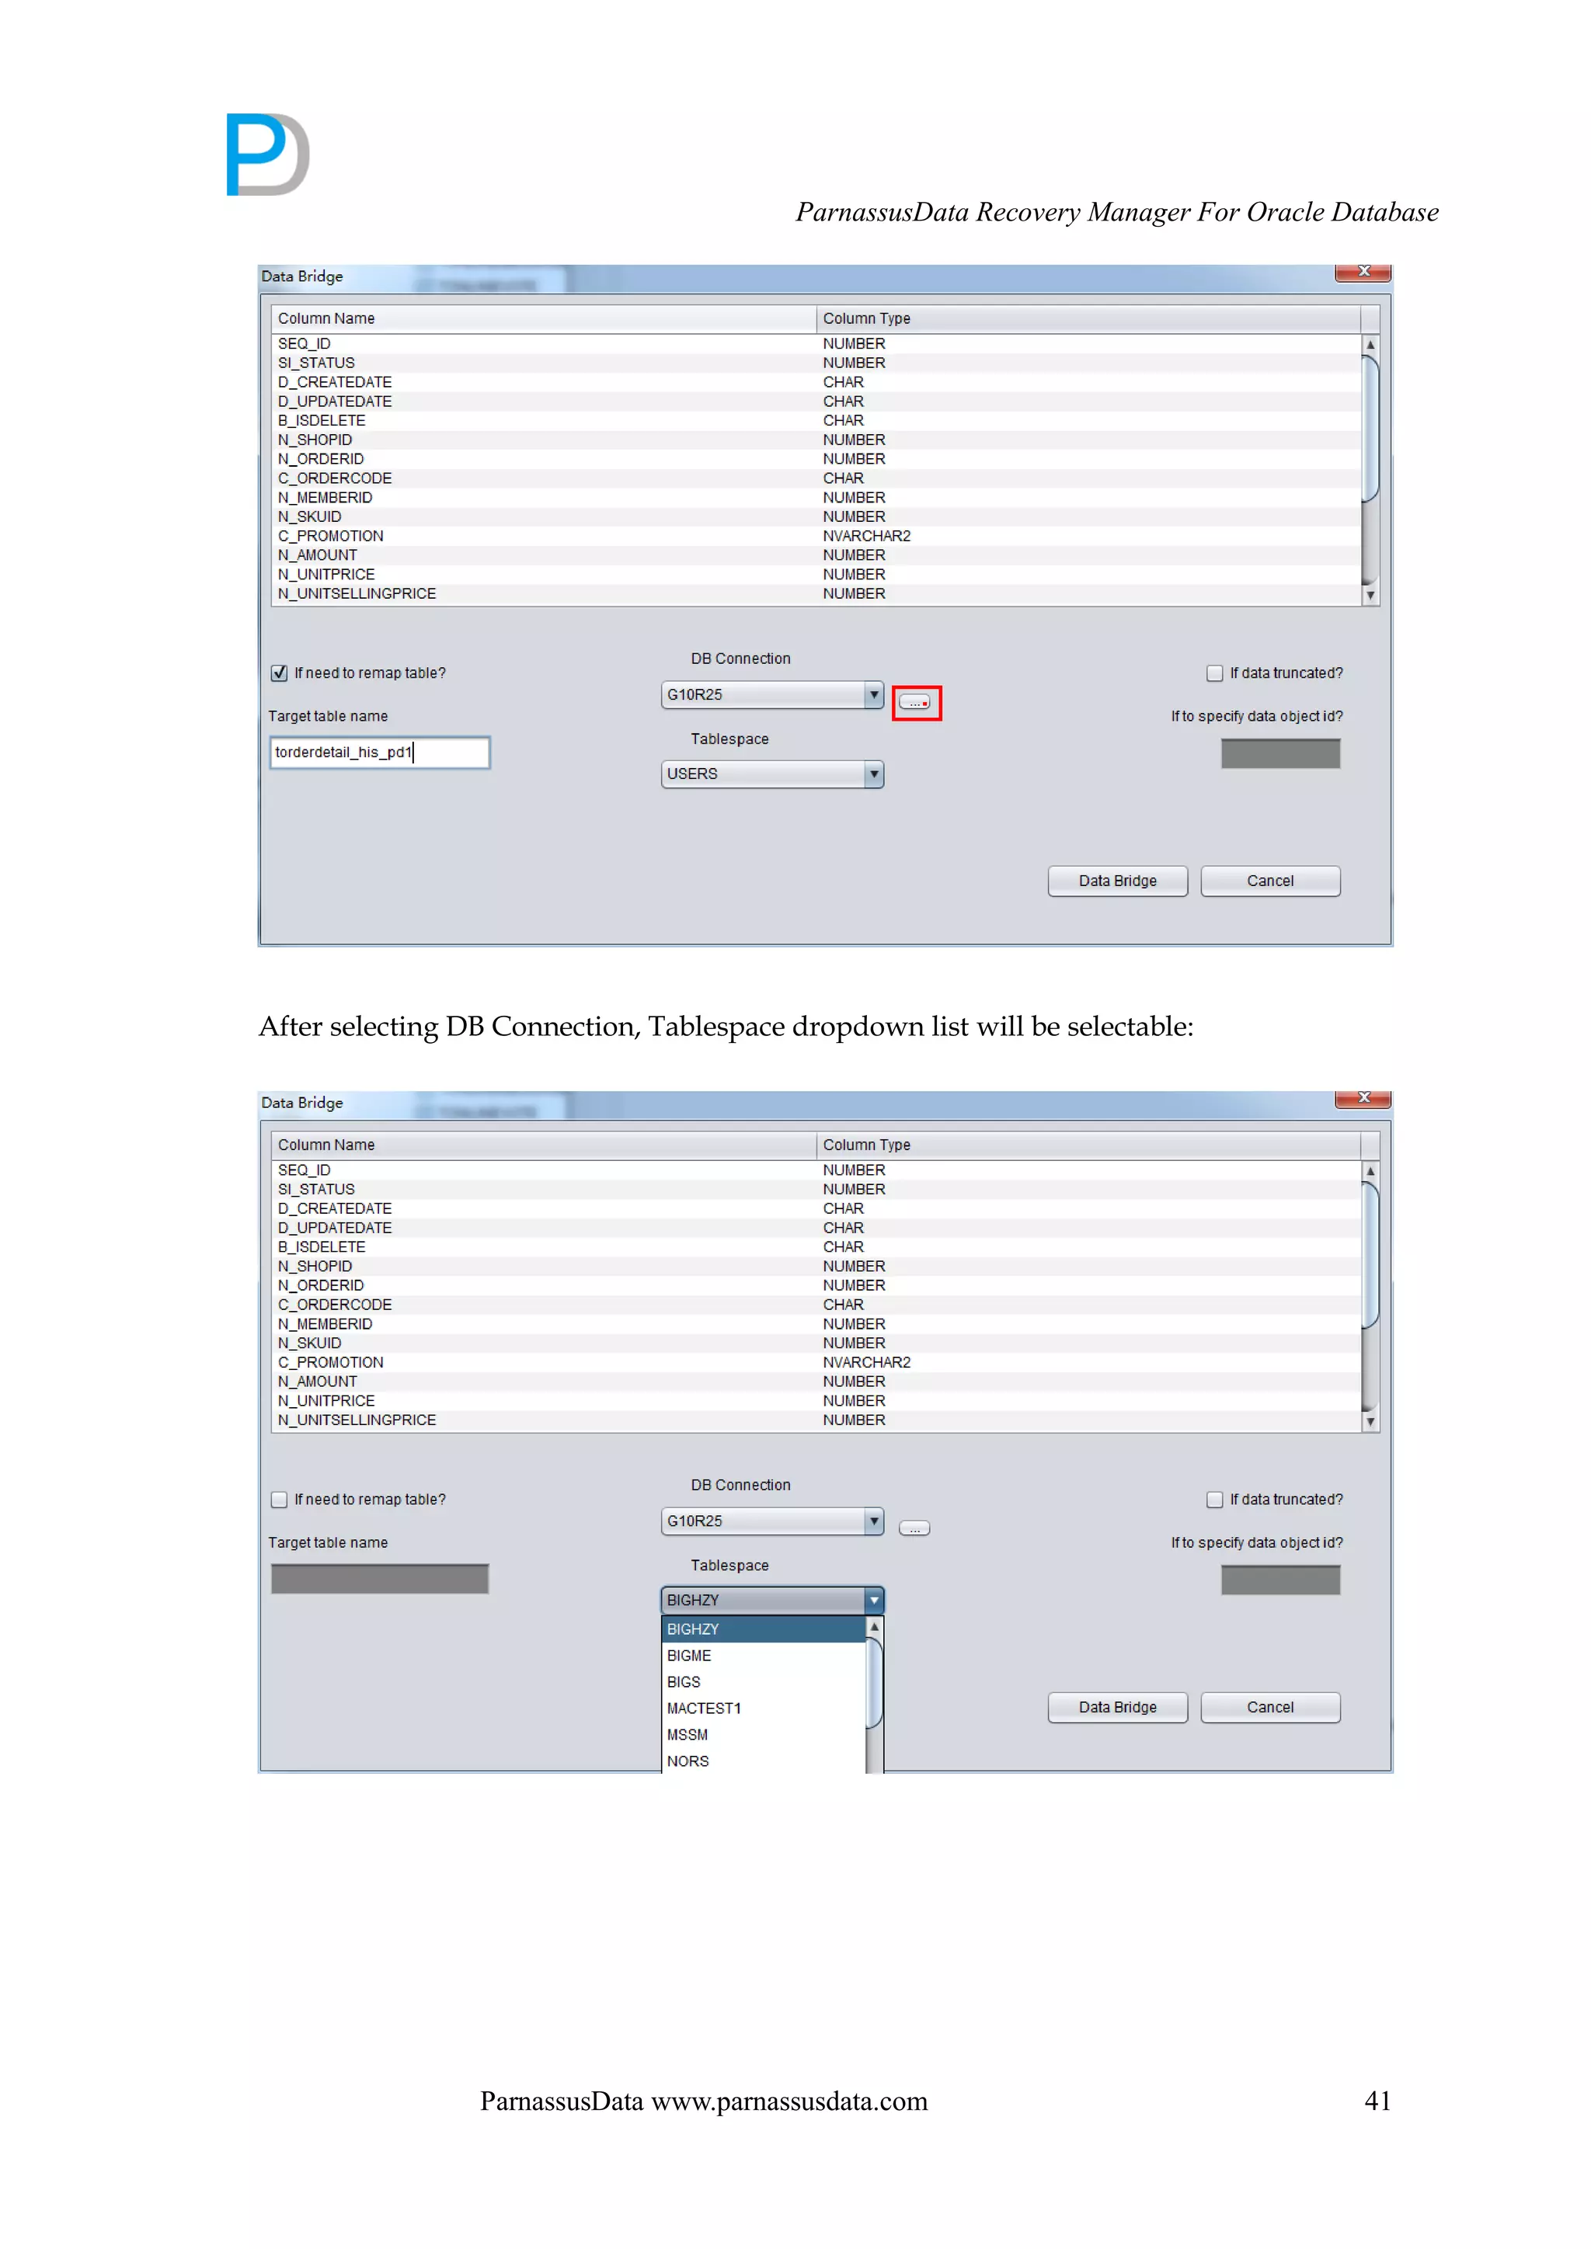
Task: Click Column Name header in lower dialog
Action: click(x=544, y=1145)
